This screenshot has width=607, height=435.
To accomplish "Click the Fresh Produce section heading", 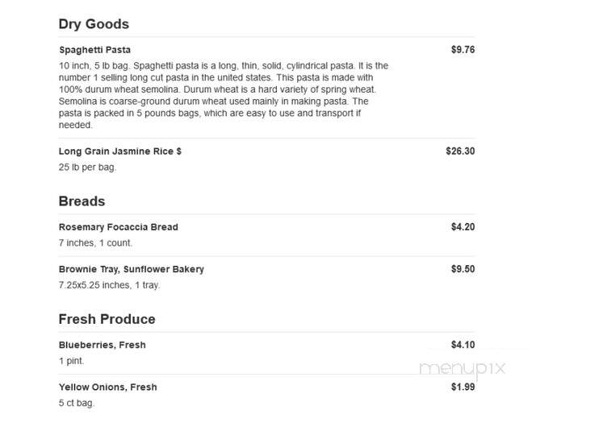I will (x=107, y=319).
